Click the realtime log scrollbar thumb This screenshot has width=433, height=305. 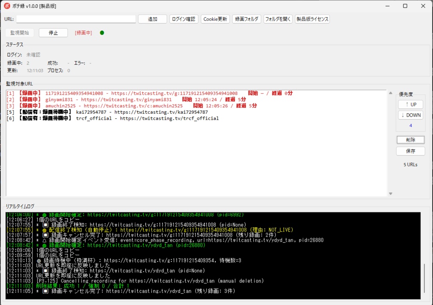424,278
